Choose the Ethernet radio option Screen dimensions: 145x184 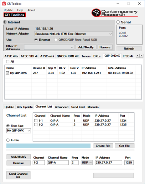pos(36,40)
